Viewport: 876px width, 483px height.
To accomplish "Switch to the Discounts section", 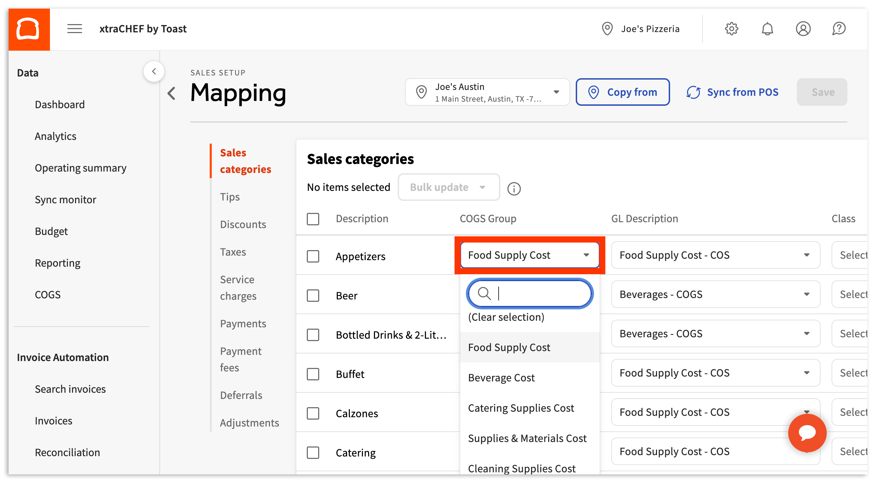I will coord(243,224).
